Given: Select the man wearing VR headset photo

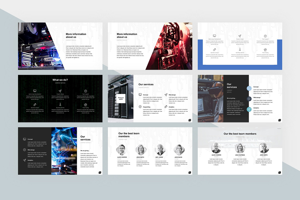Looking at the screenshot, I should click(x=210, y=98).
